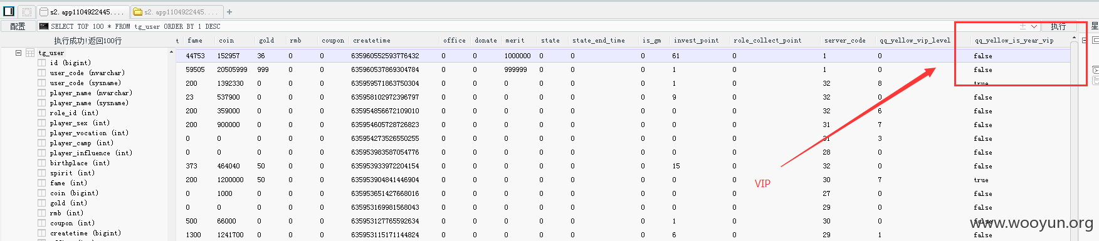Sort by the fame column header
The image size is (1099, 241).
click(x=195, y=40)
